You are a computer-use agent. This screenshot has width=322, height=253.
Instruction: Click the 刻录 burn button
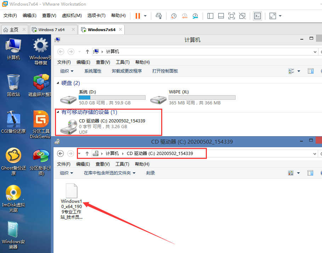[150, 173]
